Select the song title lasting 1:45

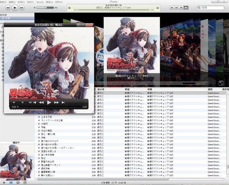tap(51, 165)
